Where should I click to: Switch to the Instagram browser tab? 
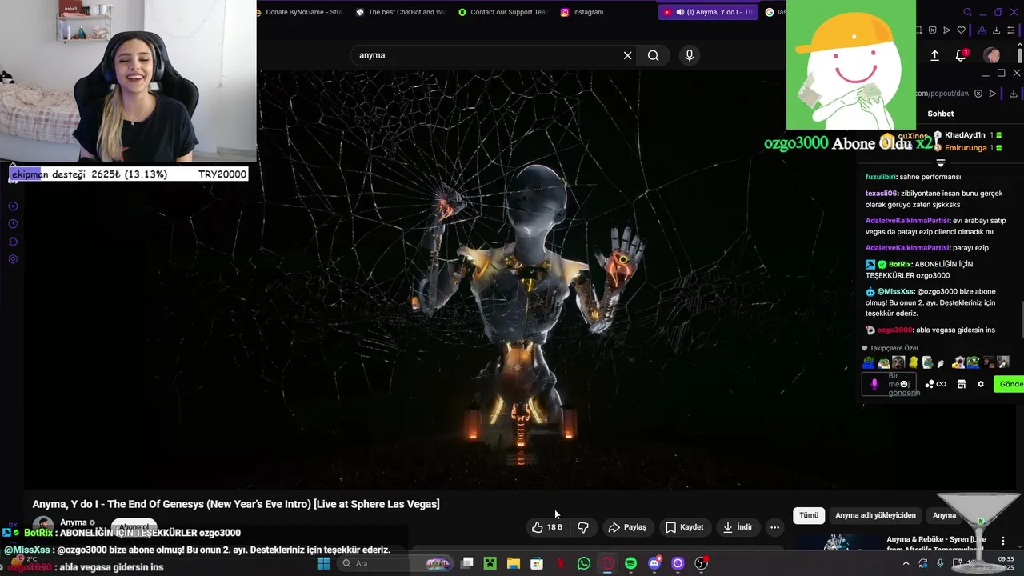click(582, 12)
